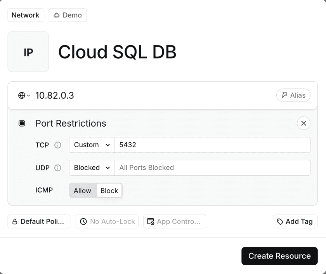326x274 pixels.
Task: Set ICMP to Allow
Action: click(x=82, y=190)
